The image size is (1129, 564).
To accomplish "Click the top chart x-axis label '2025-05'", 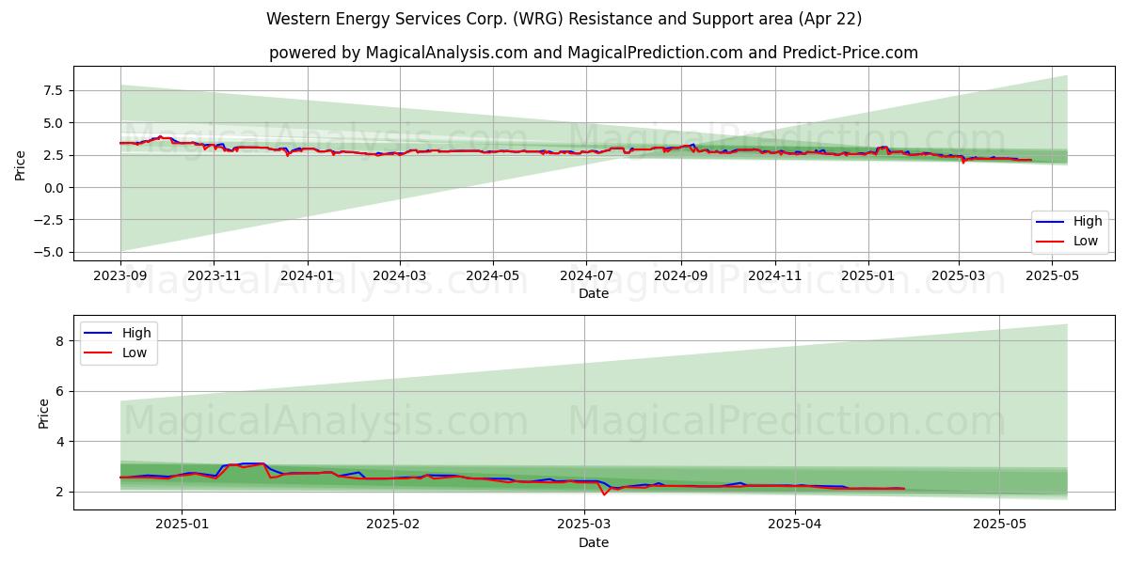I will 1052,276.
